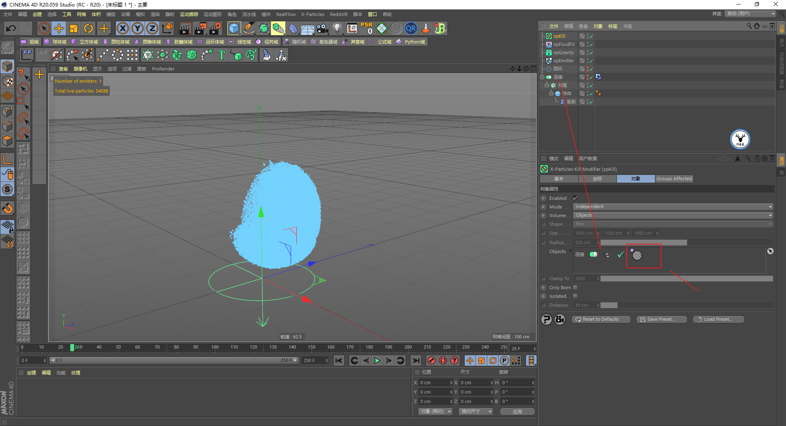The height and width of the screenshot is (426, 786).
Task: Select the xpEmitter object icon
Action: pos(549,61)
